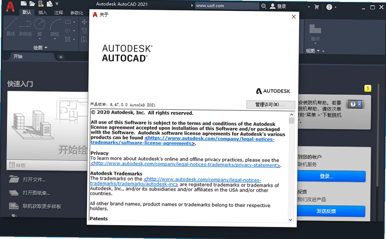Select the Polyline (多段线) tool
386x239 pixels.
pos(25,27)
